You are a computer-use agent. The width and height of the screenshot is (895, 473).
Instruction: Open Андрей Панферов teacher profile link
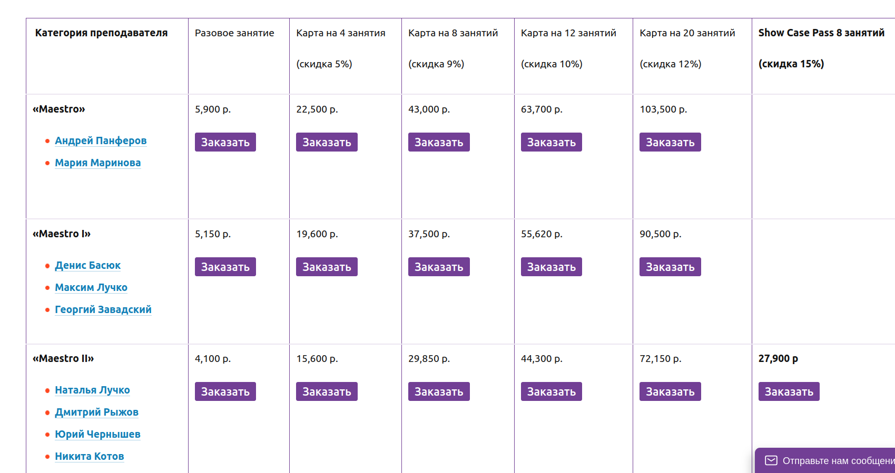click(x=101, y=141)
